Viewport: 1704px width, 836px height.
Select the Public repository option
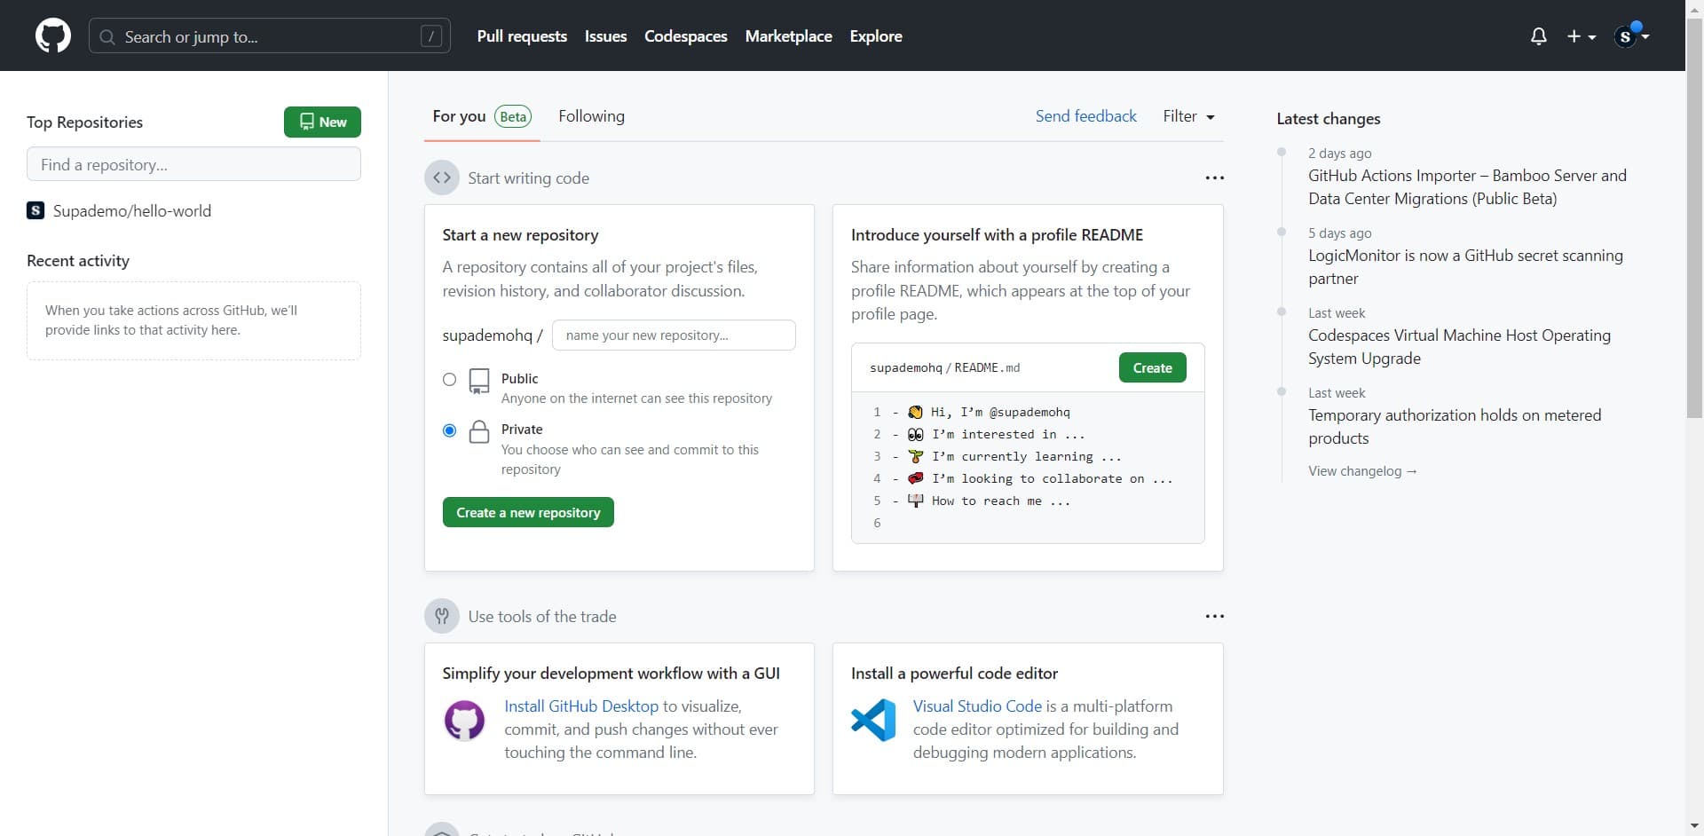tap(449, 379)
